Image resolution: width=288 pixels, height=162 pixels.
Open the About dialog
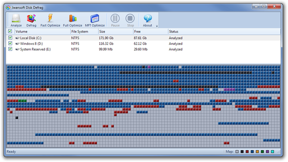point(147,20)
